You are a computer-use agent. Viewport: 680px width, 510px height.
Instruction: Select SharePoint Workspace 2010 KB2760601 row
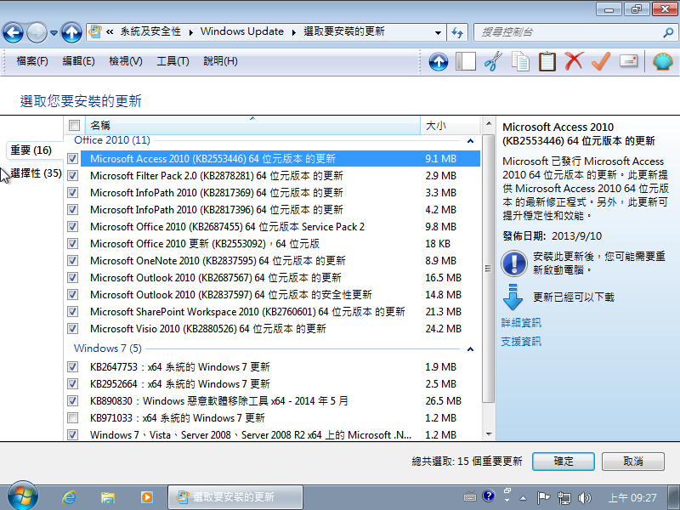pos(280,311)
